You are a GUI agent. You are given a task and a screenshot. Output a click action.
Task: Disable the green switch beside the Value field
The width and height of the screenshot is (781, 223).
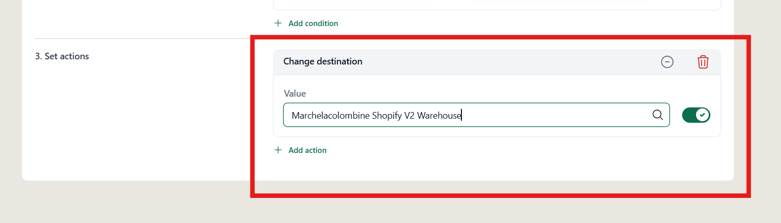coord(696,115)
